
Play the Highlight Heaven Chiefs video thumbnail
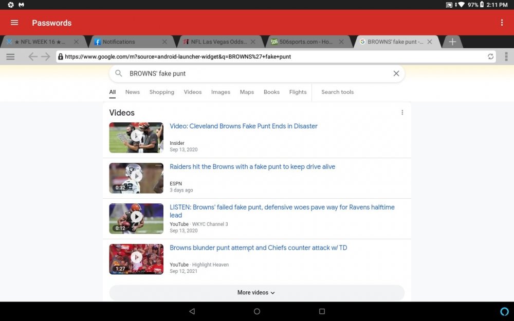coord(136,259)
